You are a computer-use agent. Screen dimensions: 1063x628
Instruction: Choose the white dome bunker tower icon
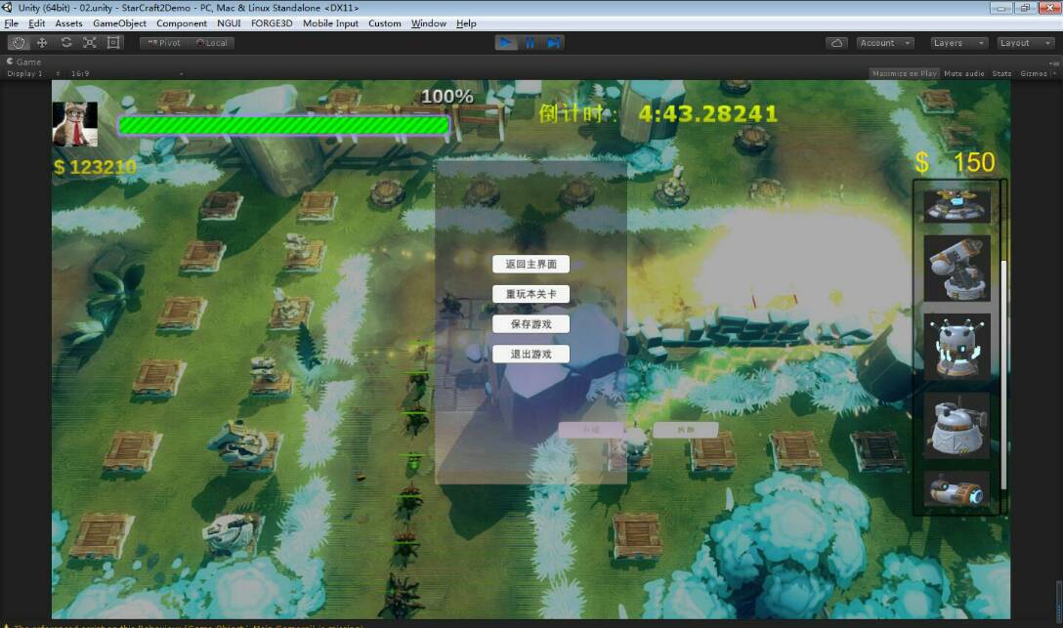[x=957, y=426]
